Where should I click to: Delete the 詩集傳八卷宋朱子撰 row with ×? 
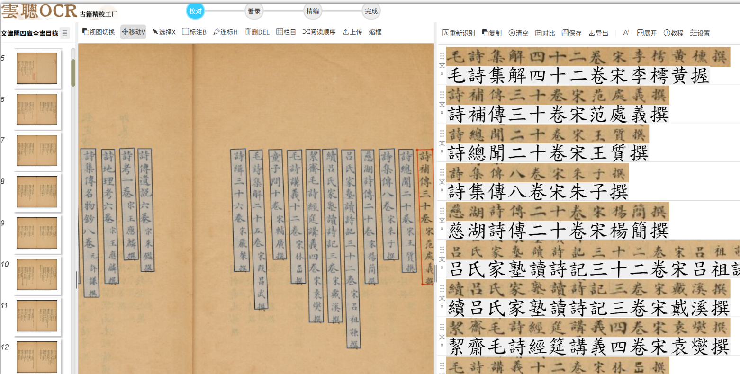coord(442,190)
